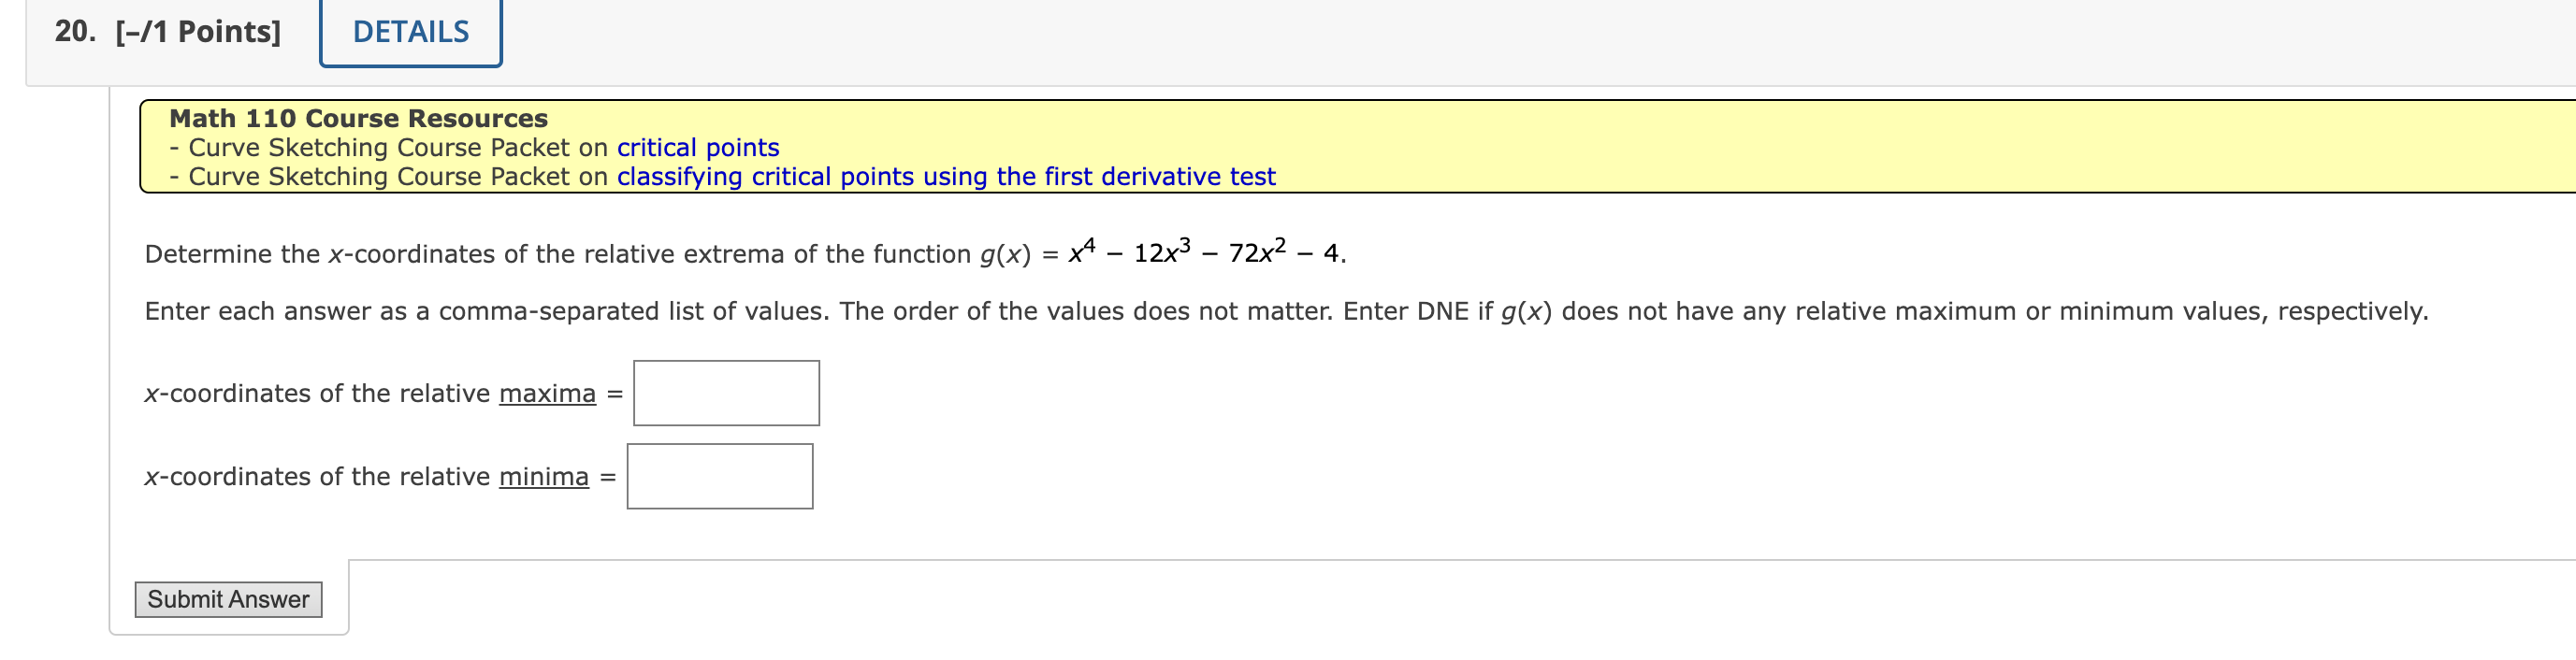Click inside the relative maxima answer box

(x=726, y=392)
